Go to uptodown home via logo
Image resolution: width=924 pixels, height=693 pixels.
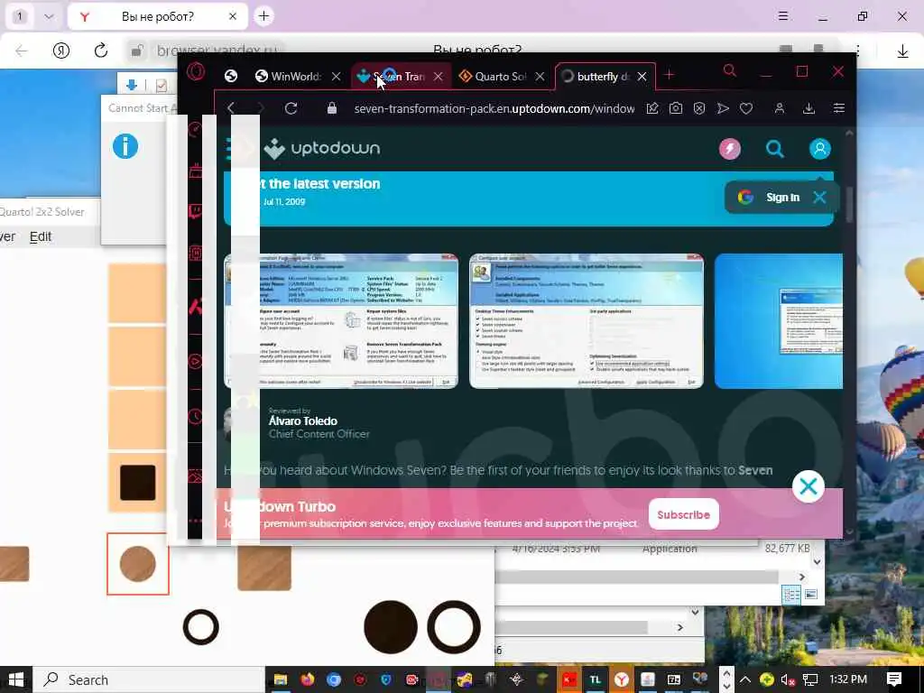[x=322, y=149]
